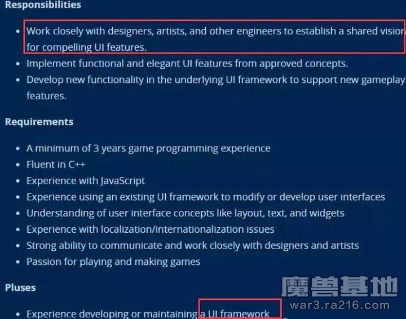Click the "Fluent in C++" item
The image size is (406, 319).
click(56, 165)
